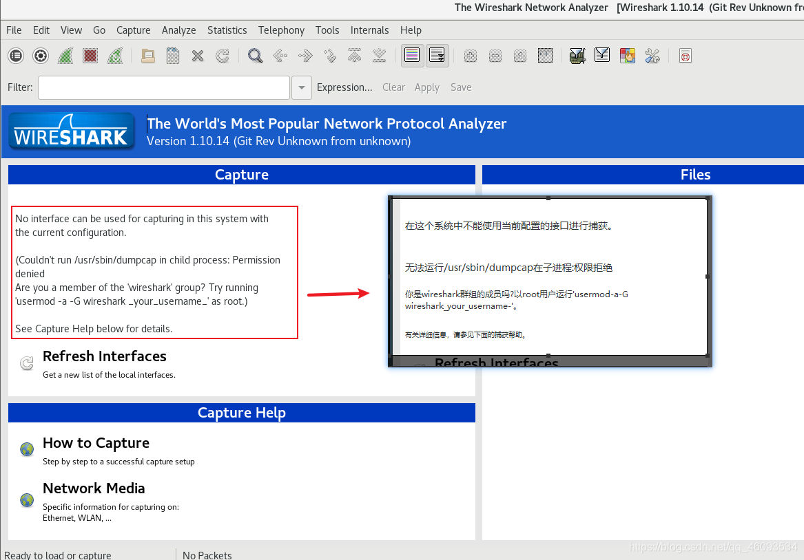Find a packet magnifier icon
Screen dimensions: 804x560
coord(255,55)
